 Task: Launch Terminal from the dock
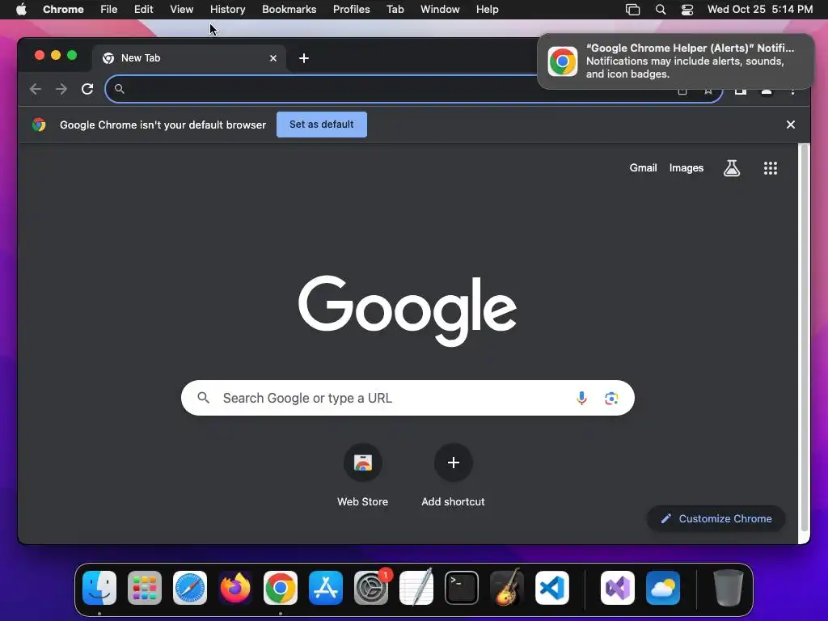[x=462, y=588]
